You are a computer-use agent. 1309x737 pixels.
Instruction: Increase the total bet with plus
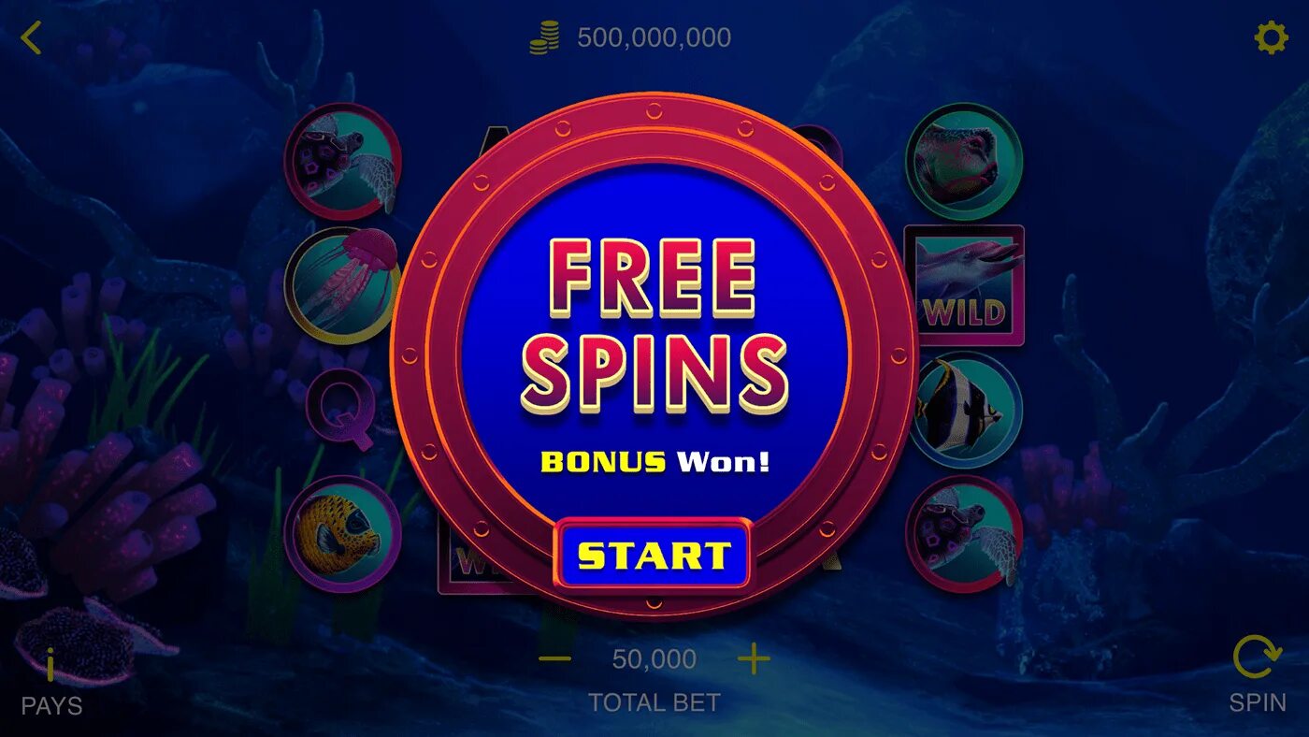tap(754, 659)
